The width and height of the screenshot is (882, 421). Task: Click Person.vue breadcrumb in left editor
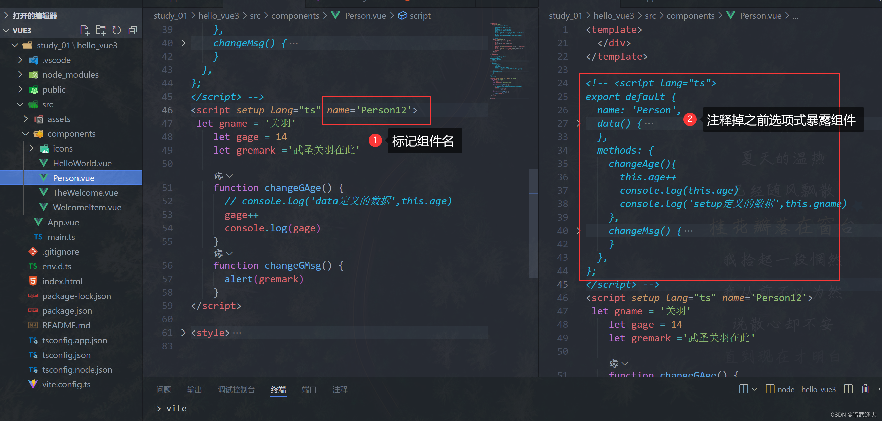[365, 16]
